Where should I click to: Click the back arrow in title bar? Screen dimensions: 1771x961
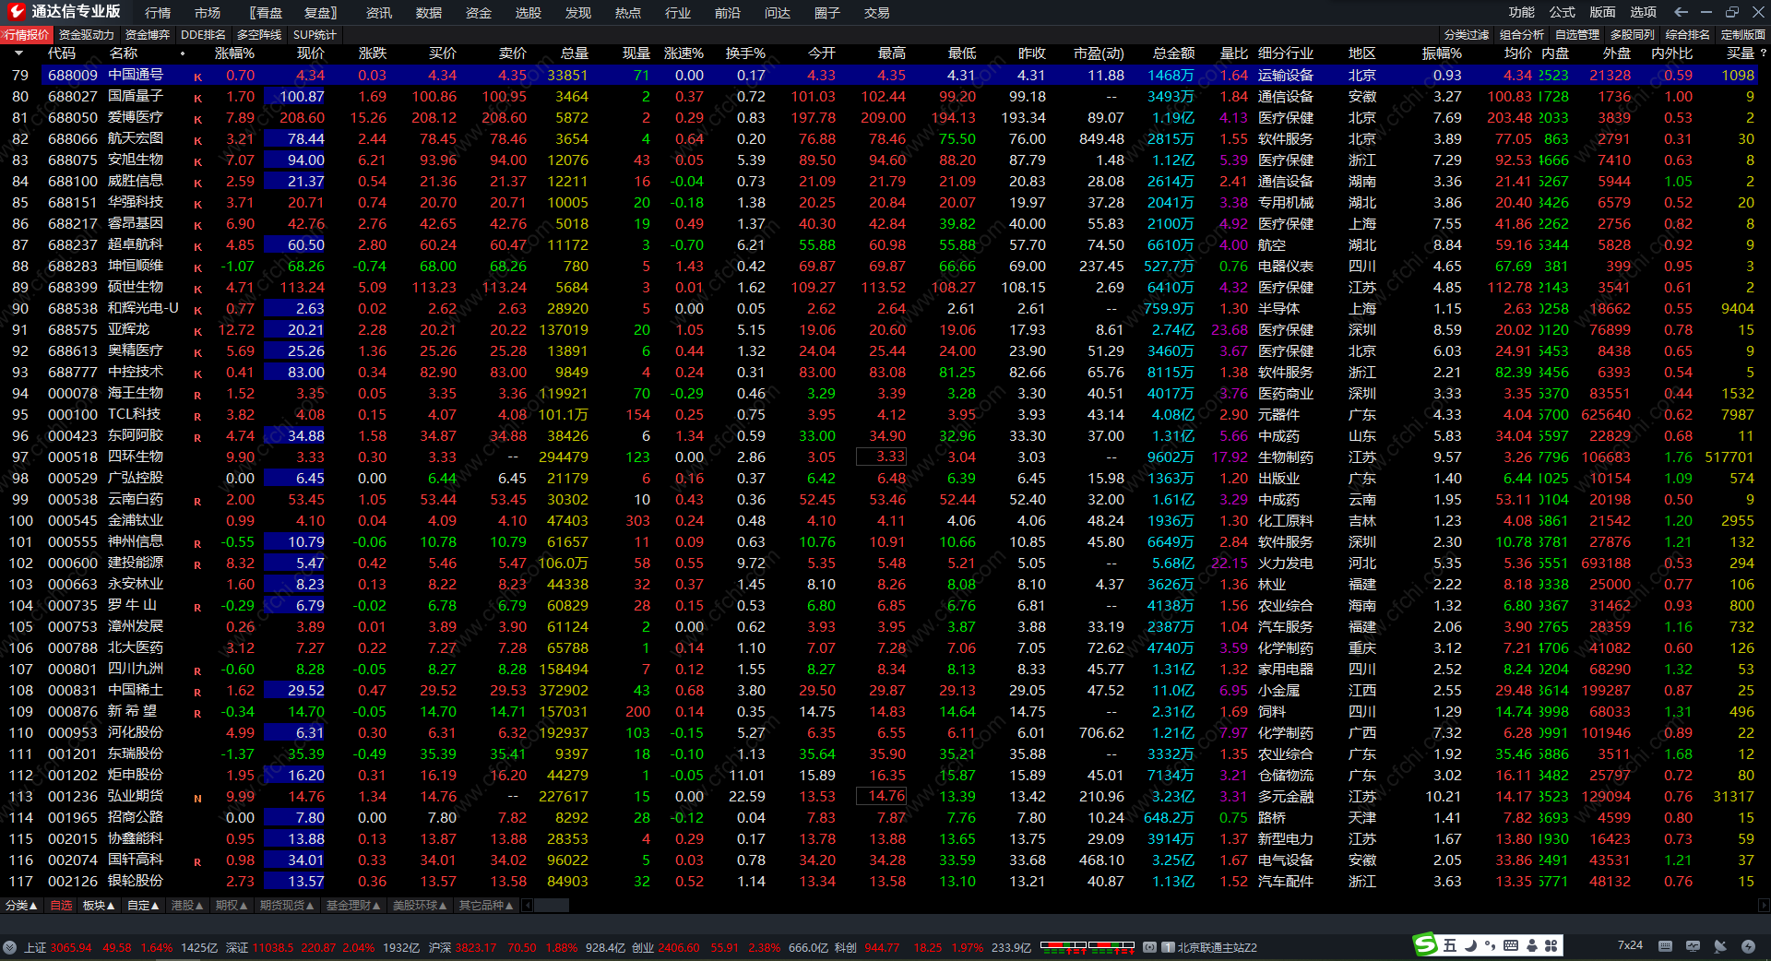point(1681,12)
